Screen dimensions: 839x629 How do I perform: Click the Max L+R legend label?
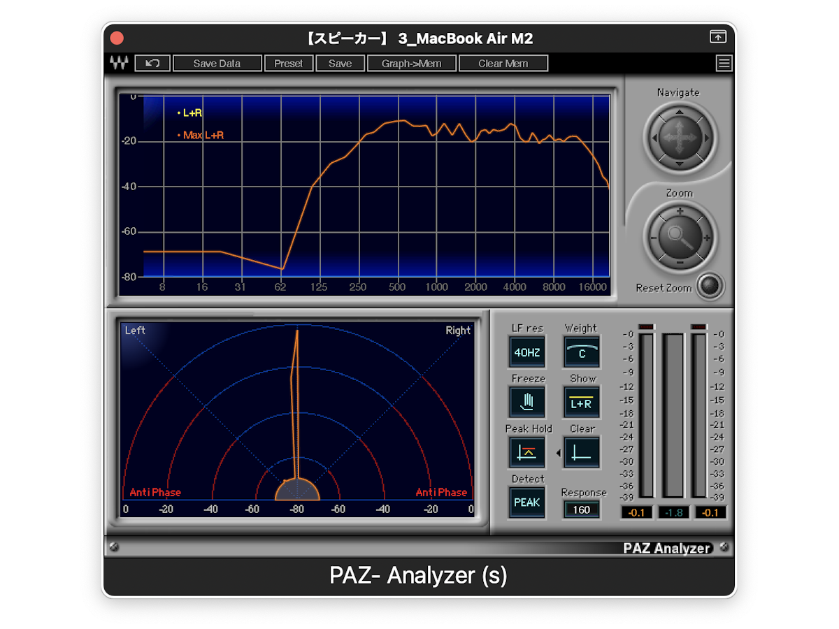(x=203, y=135)
